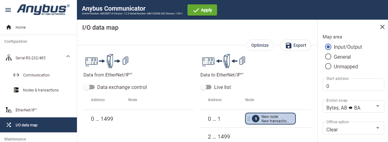Screen dimensions: 388x142
Task: Collapse the Serial RS-232/485 section chevron
Action: (x=68, y=56)
